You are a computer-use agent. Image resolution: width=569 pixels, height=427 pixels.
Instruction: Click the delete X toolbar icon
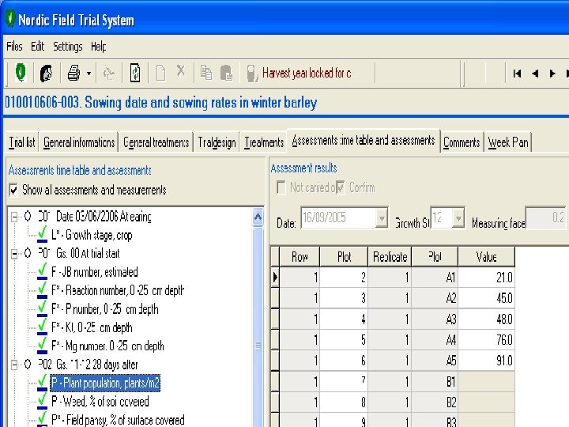pyautogui.click(x=180, y=70)
